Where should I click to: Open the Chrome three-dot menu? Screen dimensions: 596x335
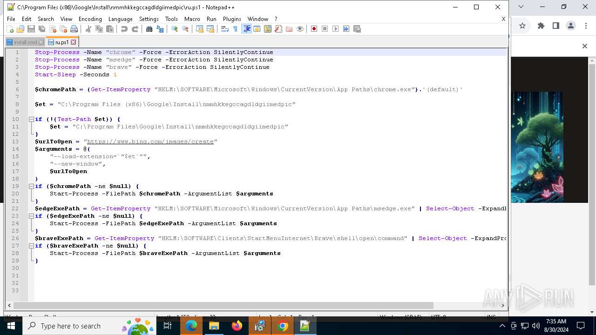pos(585,26)
